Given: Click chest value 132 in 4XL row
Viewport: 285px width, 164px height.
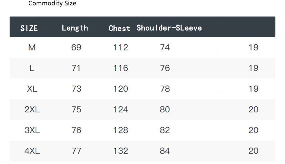Looking at the screenshot, I should [121, 151].
